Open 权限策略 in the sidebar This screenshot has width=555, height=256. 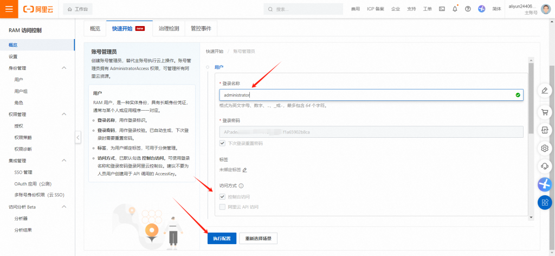23,137
